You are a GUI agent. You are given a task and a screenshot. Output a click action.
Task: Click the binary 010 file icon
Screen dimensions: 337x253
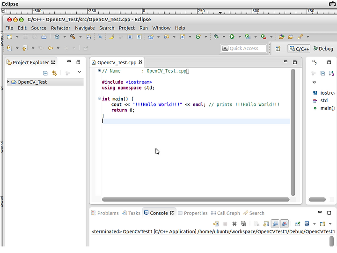89,37
